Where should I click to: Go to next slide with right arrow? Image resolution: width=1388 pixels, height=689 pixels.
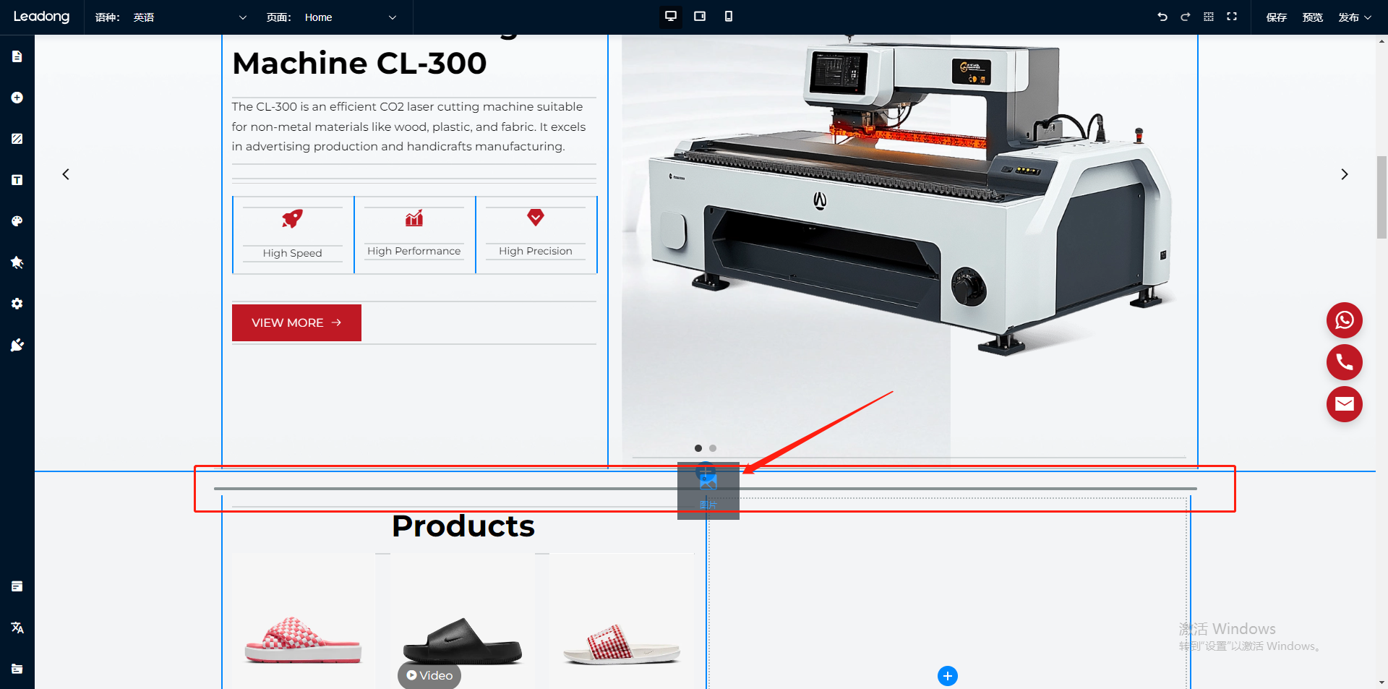point(1344,174)
